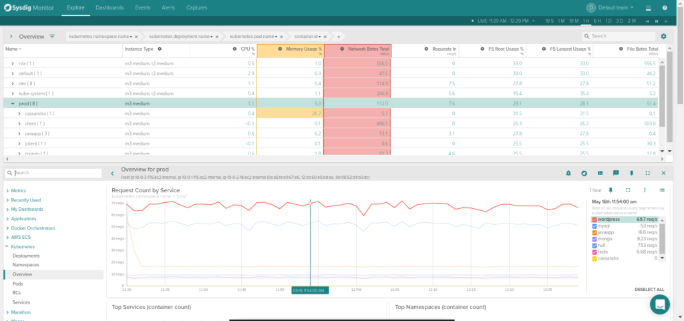Image resolution: width=684 pixels, height=321 pixels.
Task: Expand the javaapp ( 3 ) deployment row
Action: (x=19, y=133)
